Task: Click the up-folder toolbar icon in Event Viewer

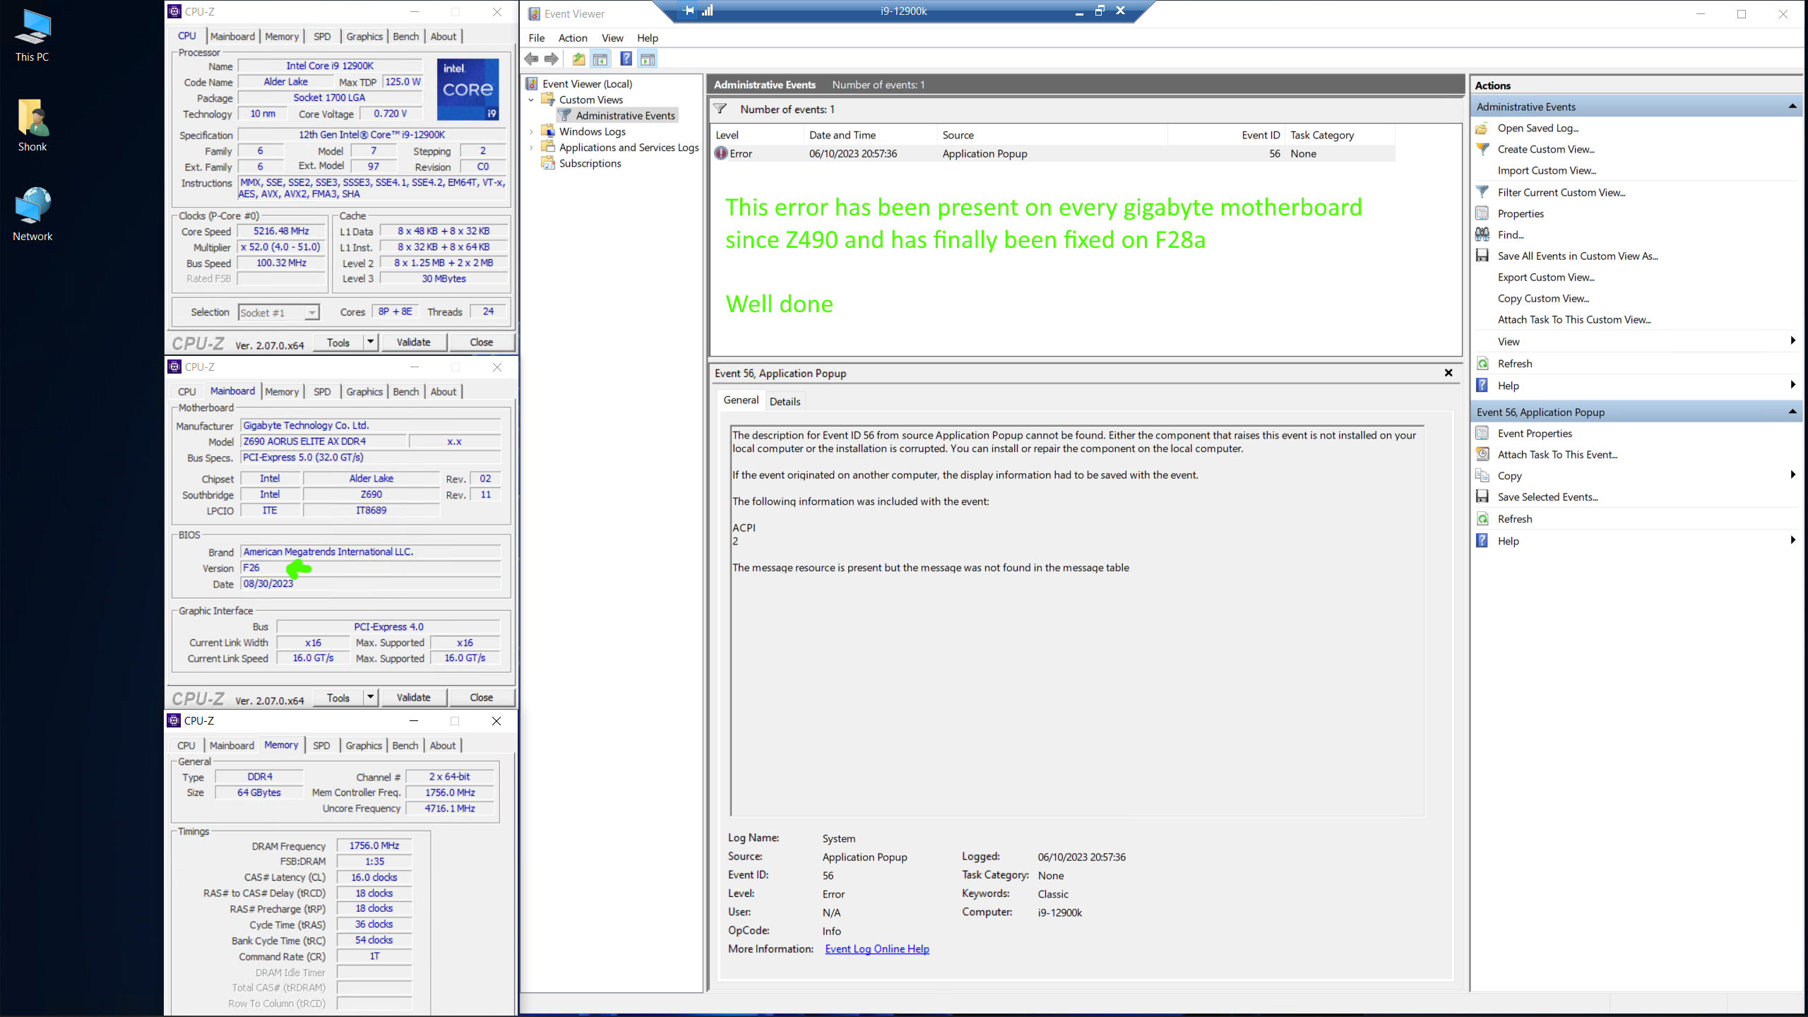Action: [x=578, y=59]
